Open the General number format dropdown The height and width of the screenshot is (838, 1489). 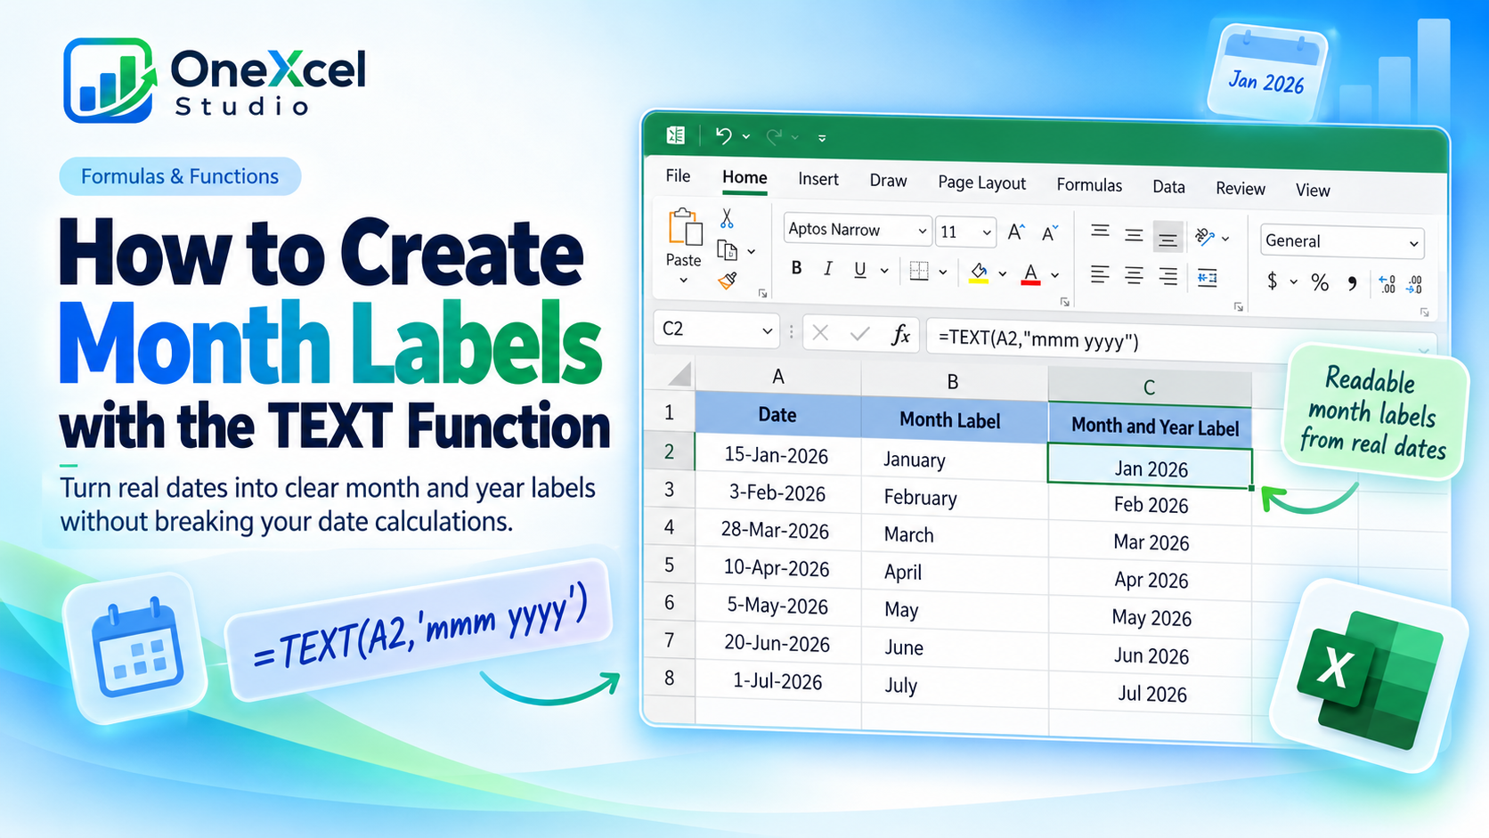pos(1413,243)
